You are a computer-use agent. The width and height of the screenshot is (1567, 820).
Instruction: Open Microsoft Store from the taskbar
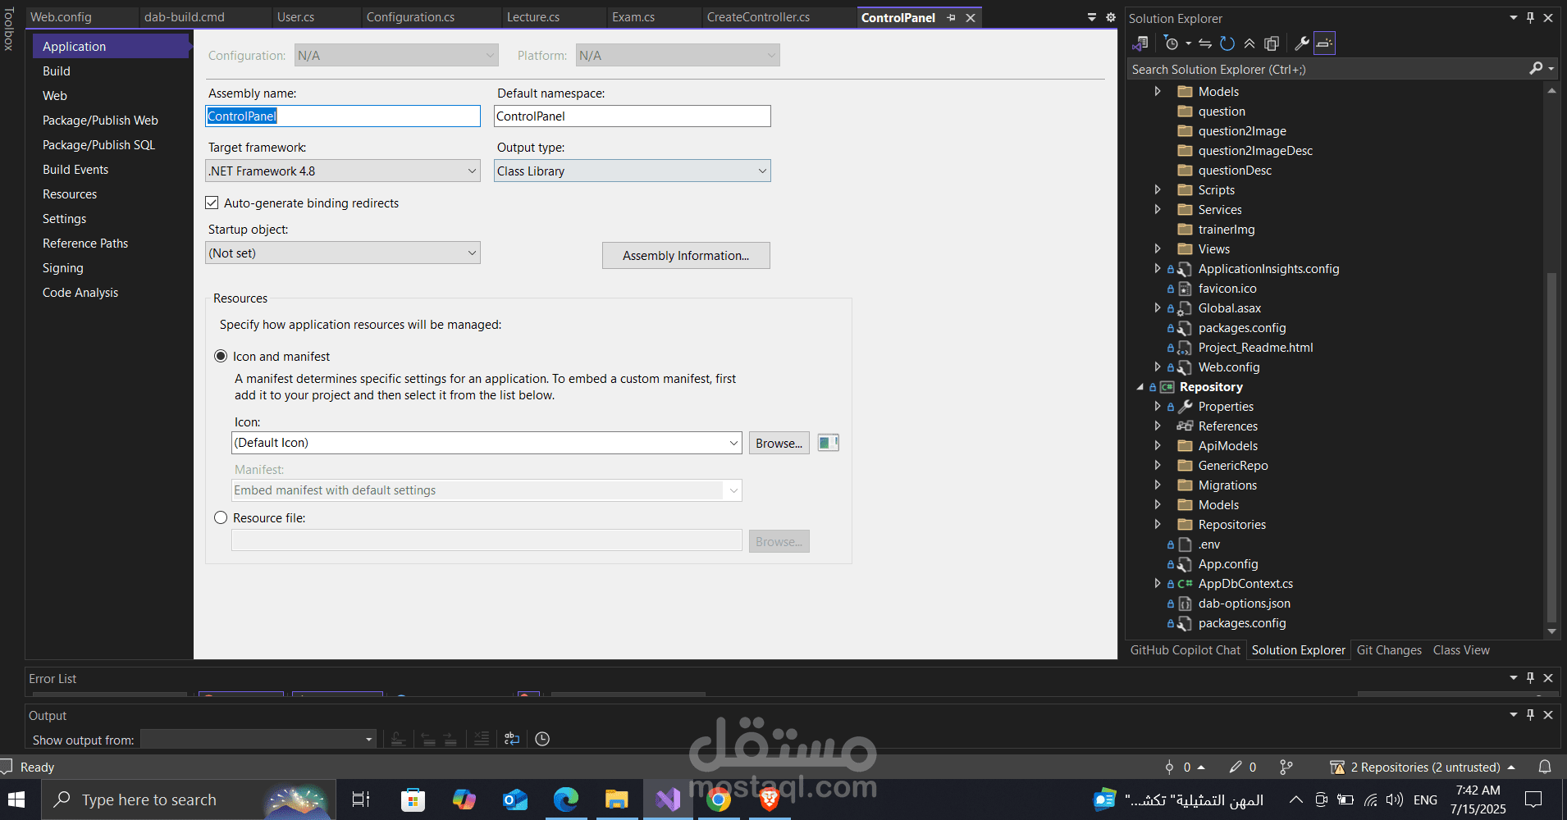[x=413, y=799]
